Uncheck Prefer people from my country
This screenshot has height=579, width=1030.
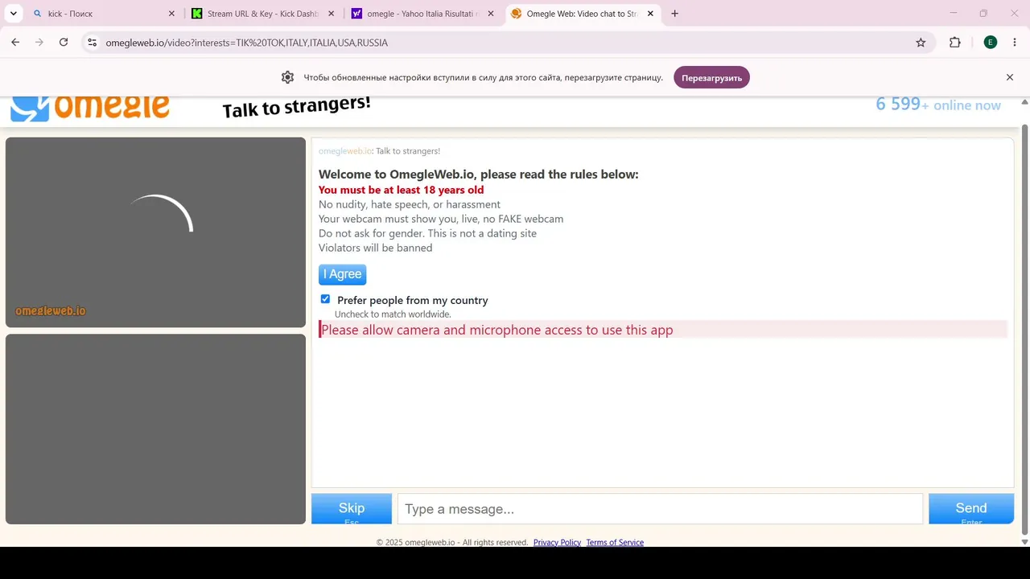[325, 299]
